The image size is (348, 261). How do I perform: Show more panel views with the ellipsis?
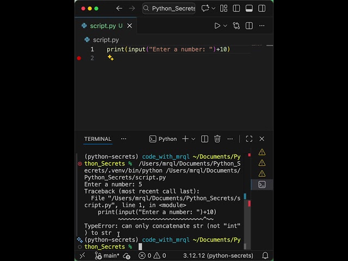click(x=123, y=139)
